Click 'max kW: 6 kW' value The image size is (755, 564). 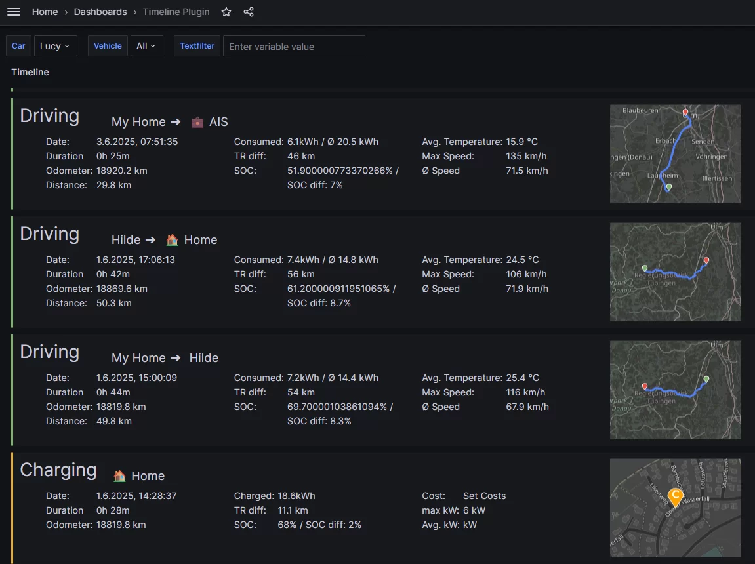(x=474, y=510)
